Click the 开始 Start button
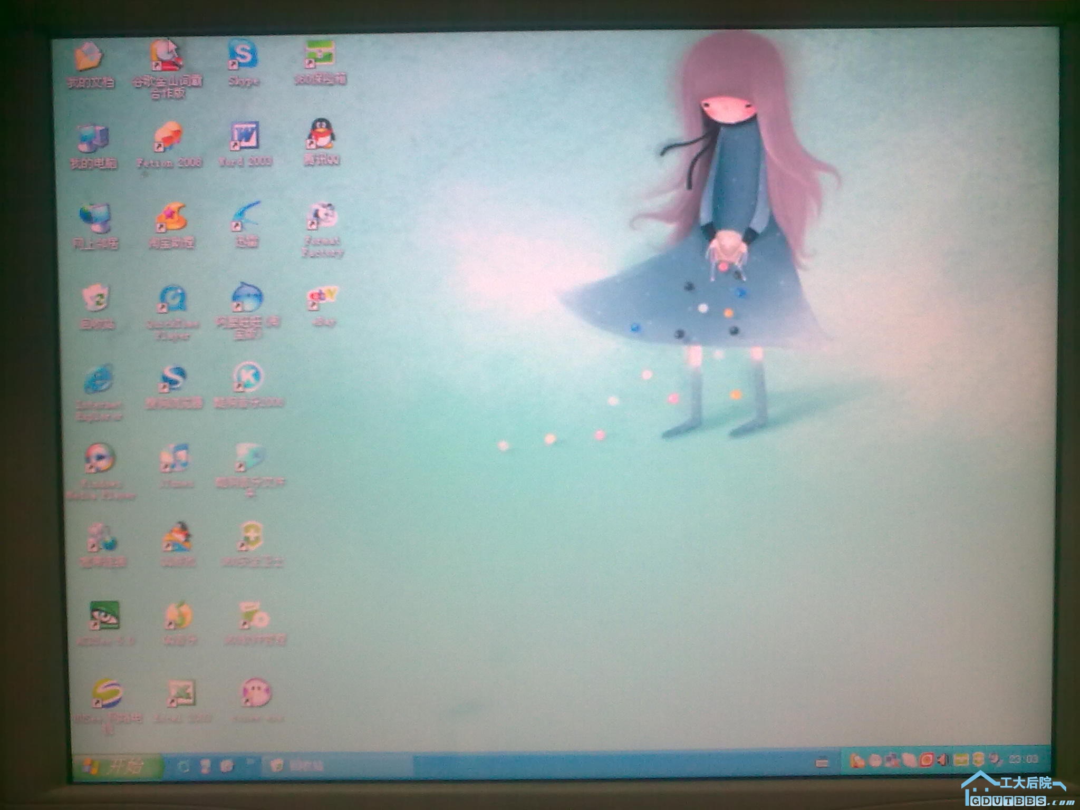This screenshot has width=1080, height=810. (118, 766)
